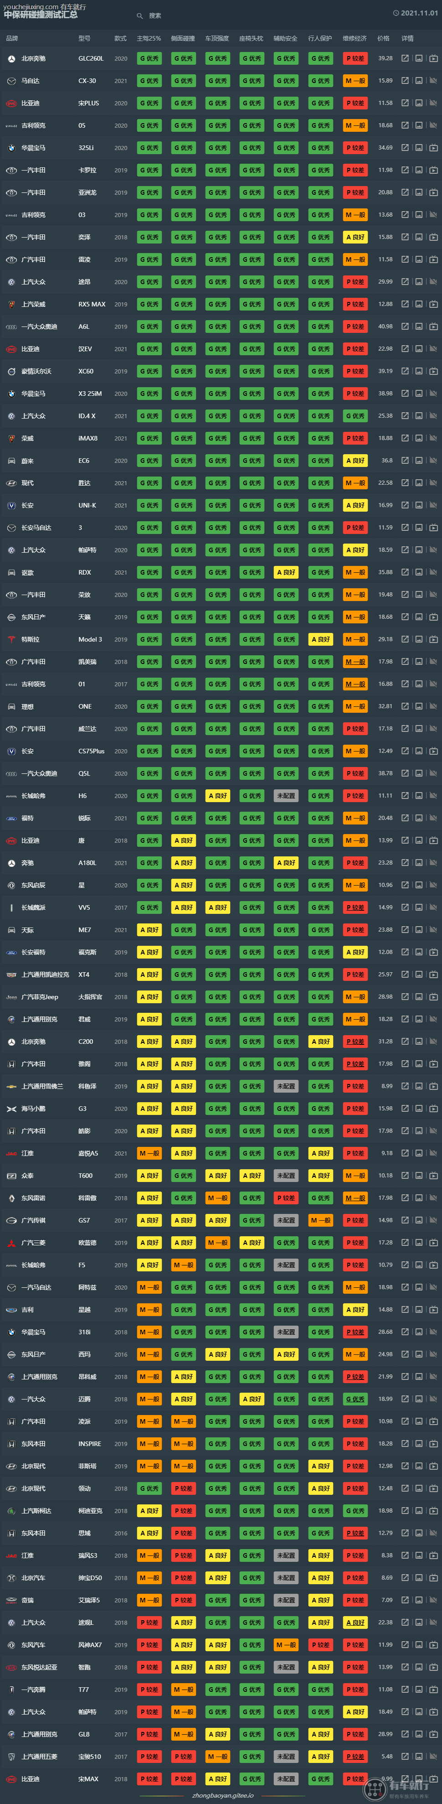View the image icon for C200 row

click(x=419, y=1042)
